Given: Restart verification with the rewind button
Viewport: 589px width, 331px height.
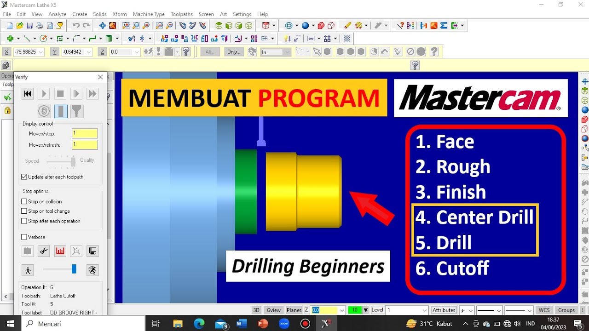Looking at the screenshot, I should click(28, 94).
